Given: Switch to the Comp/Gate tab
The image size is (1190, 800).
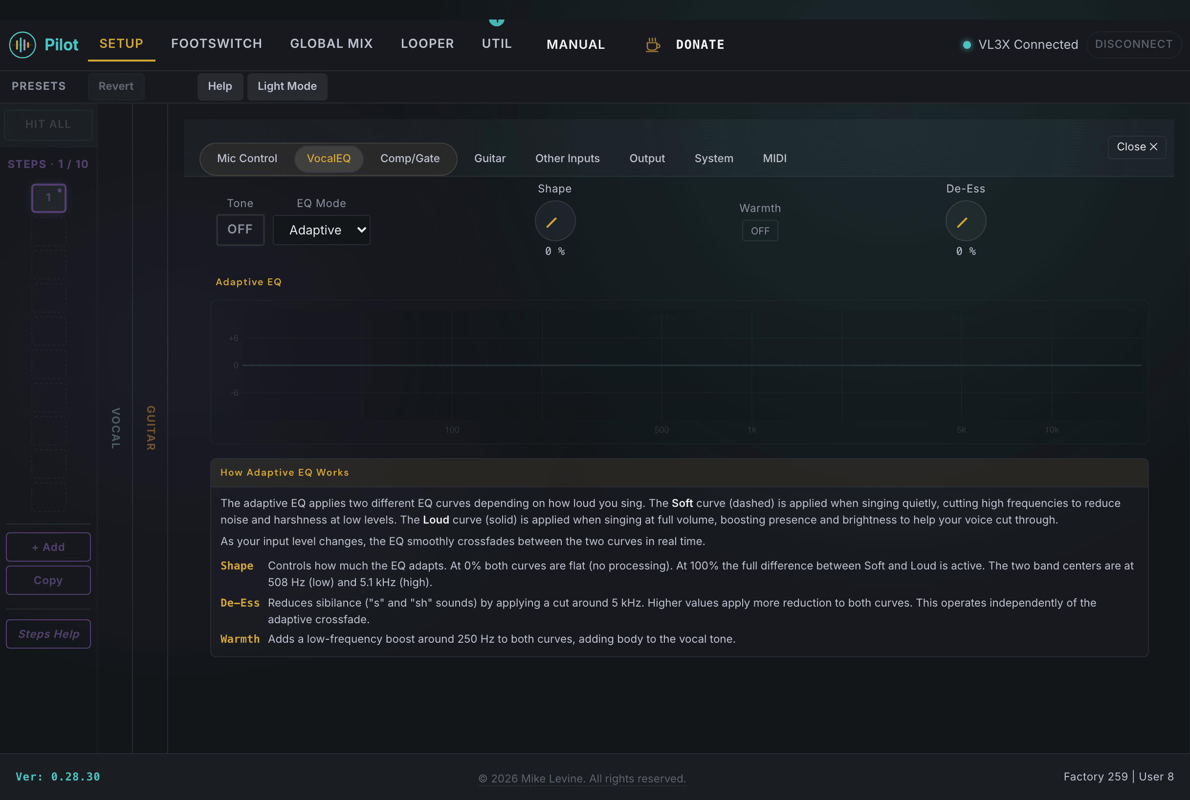Looking at the screenshot, I should pos(410,159).
